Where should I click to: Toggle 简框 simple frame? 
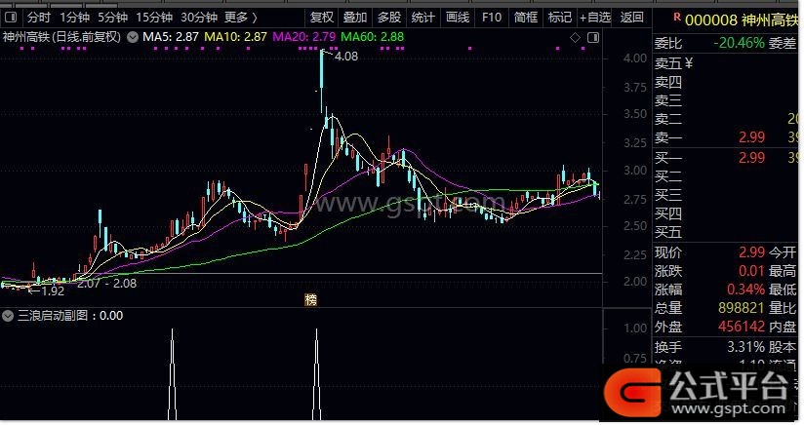pyautogui.click(x=526, y=18)
